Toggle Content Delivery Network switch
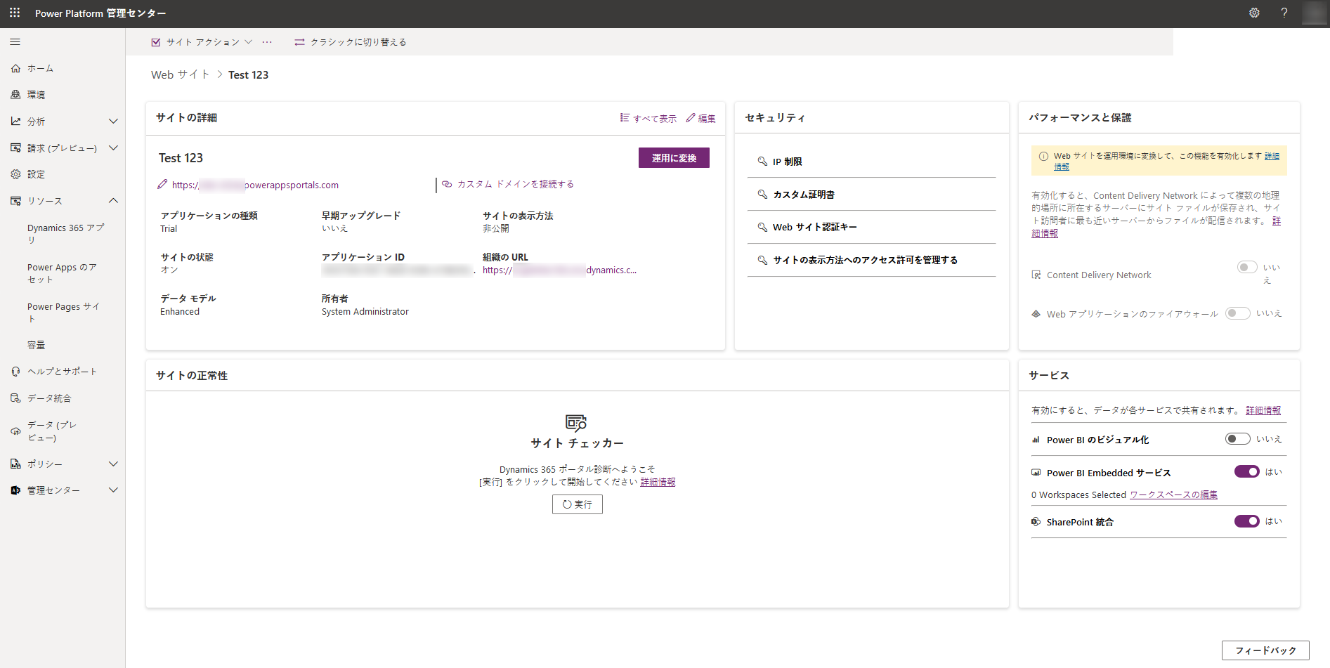The image size is (1330, 668). 1247,267
